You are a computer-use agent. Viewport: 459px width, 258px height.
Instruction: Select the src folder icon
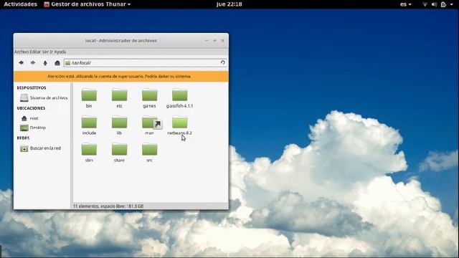[x=150, y=149]
